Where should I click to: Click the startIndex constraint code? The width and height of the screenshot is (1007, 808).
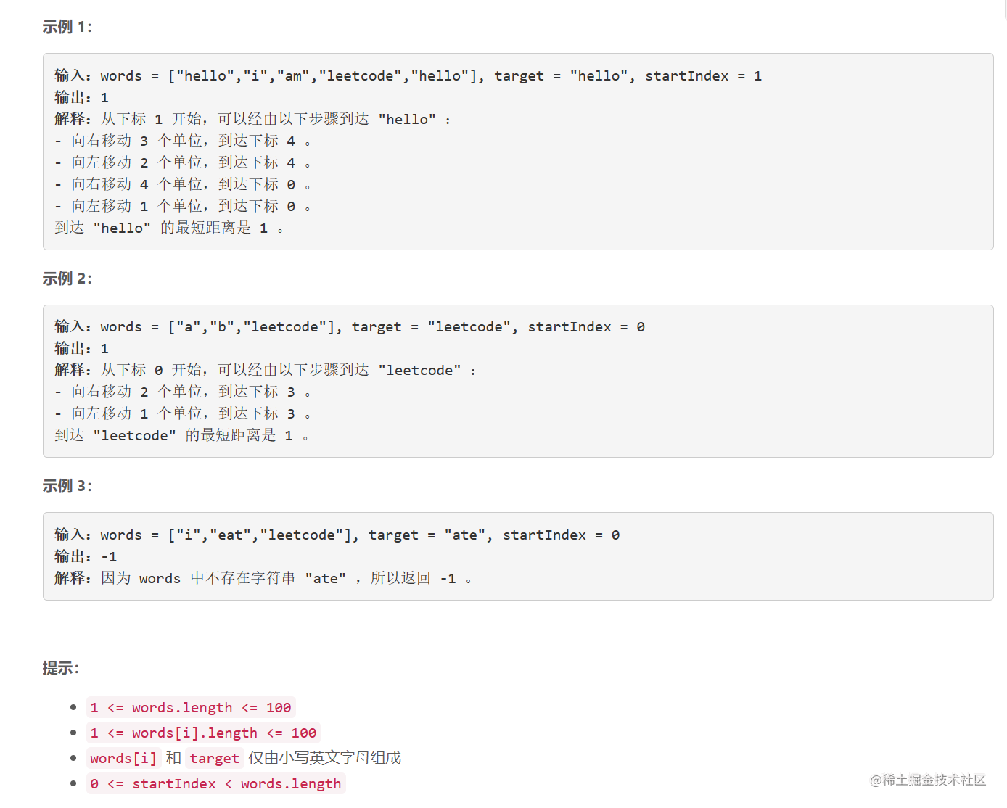pyautogui.click(x=215, y=783)
